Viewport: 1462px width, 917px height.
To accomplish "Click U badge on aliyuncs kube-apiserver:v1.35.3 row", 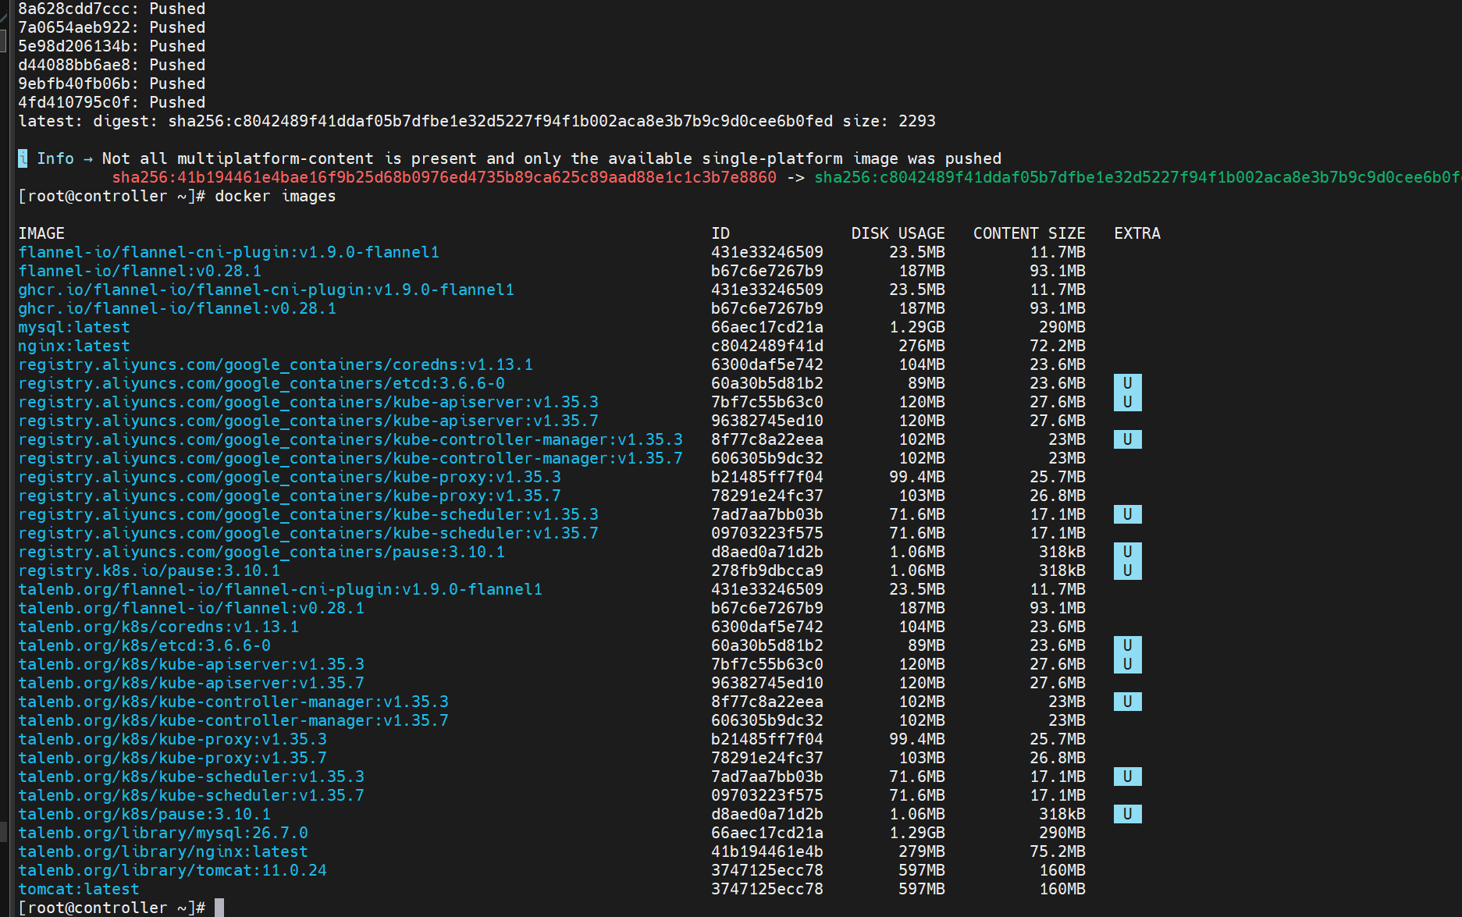I will point(1127,402).
